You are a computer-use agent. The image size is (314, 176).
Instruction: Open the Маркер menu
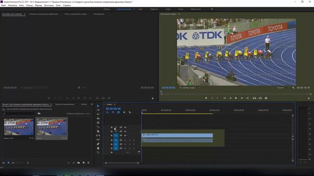point(38,5)
